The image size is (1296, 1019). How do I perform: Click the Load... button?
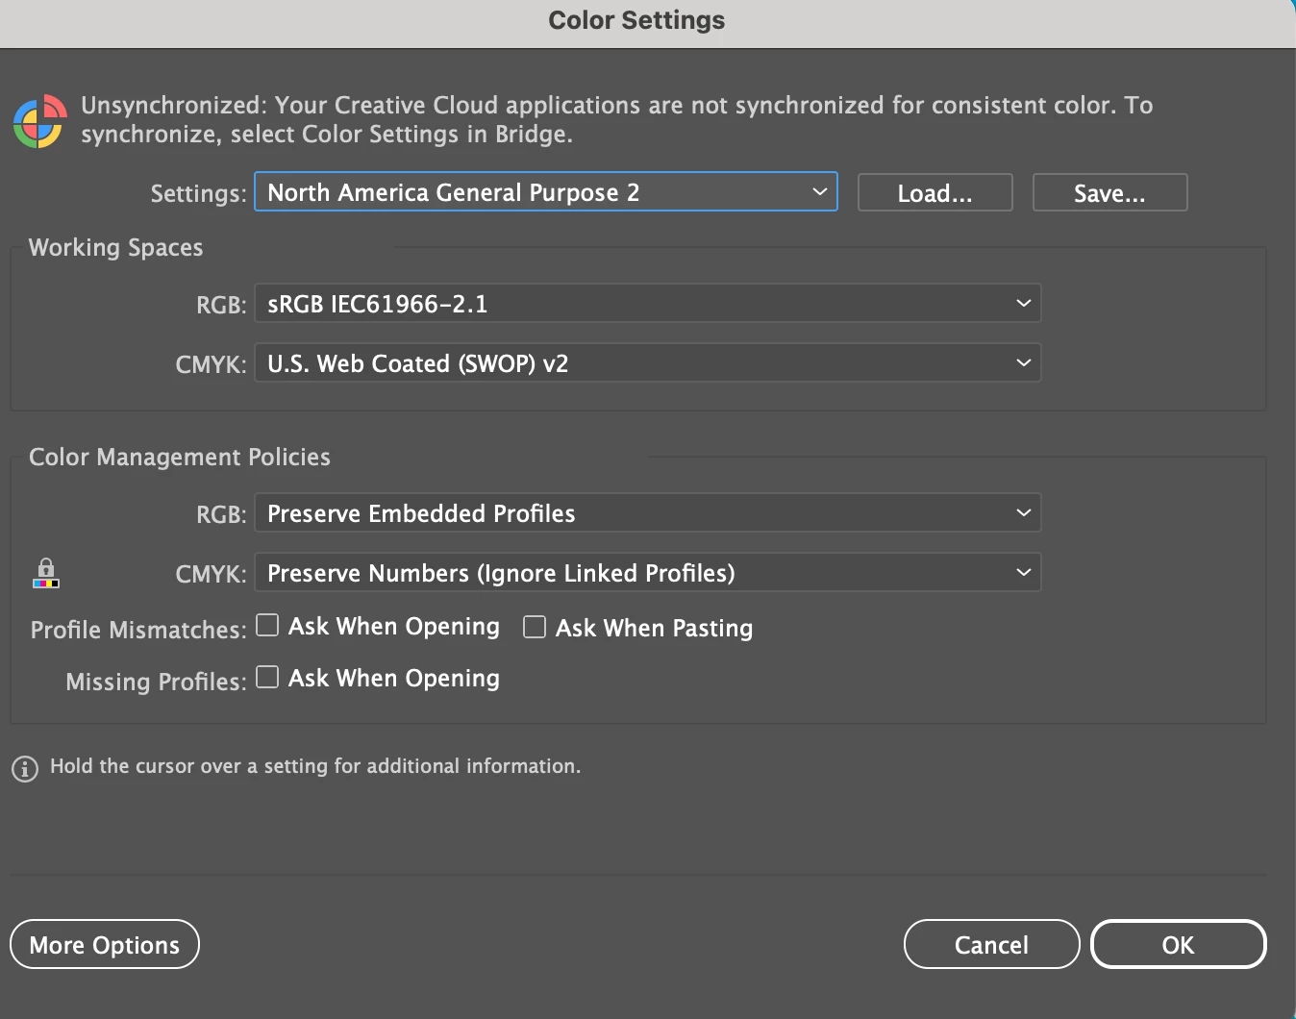(935, 193)
